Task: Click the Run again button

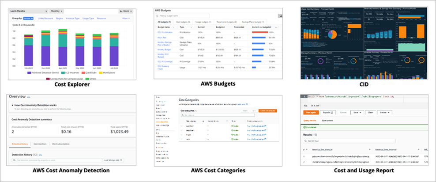Action: (311, 113)
